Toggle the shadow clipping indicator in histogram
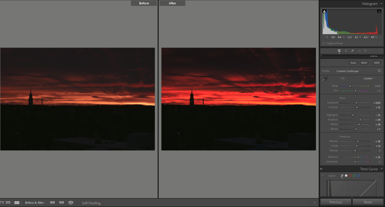385x207 pixels. coord(324,12)
